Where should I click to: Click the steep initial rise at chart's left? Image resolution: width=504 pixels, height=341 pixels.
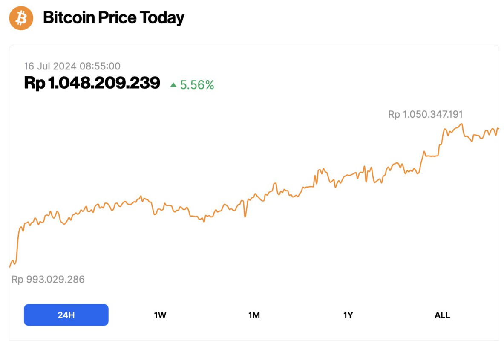pyautogui.click(x=17, y=243)
